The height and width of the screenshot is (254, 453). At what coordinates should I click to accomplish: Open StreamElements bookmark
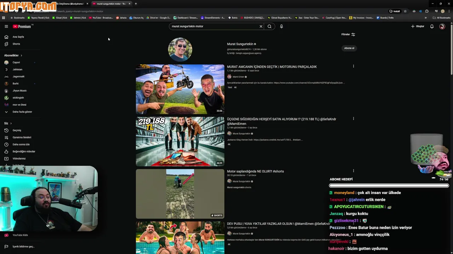(x=213, y=18)
